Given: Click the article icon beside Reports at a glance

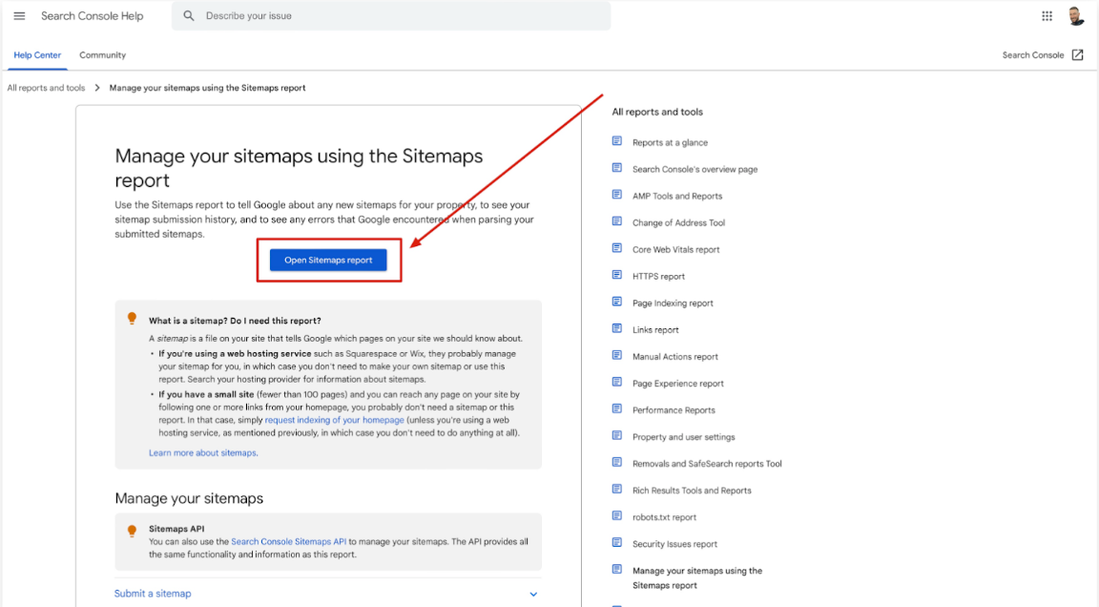Looking at the screenshot, I should click(x=617, y=142).
